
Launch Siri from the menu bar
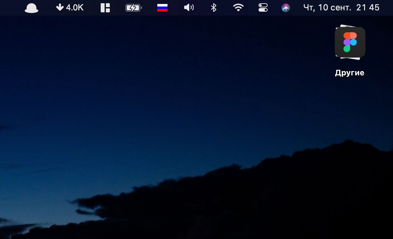coord(286,8)
